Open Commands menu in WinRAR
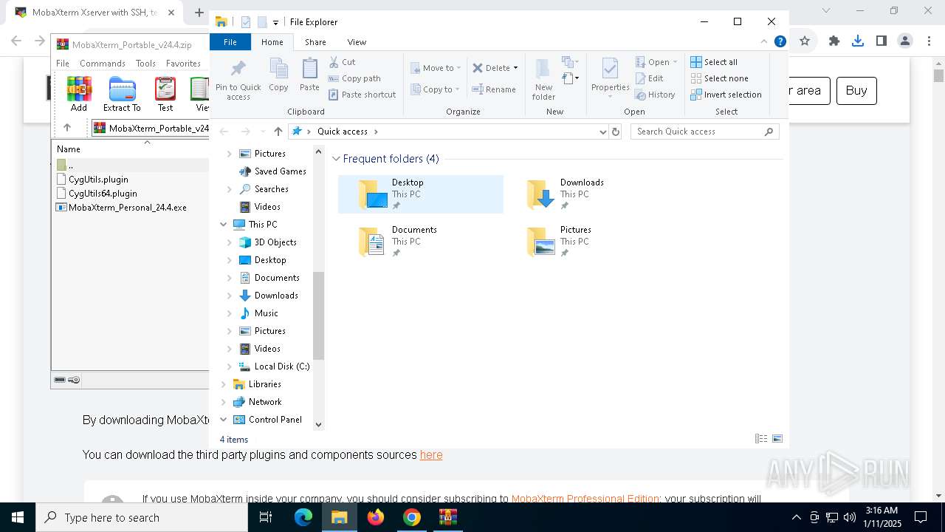Screen dimensions: 945x532 click(103, 64)
